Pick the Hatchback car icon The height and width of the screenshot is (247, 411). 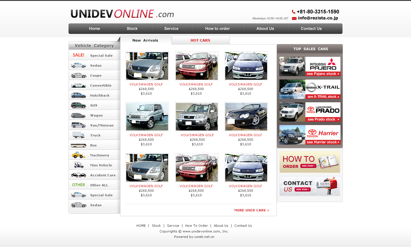(78, 95)
